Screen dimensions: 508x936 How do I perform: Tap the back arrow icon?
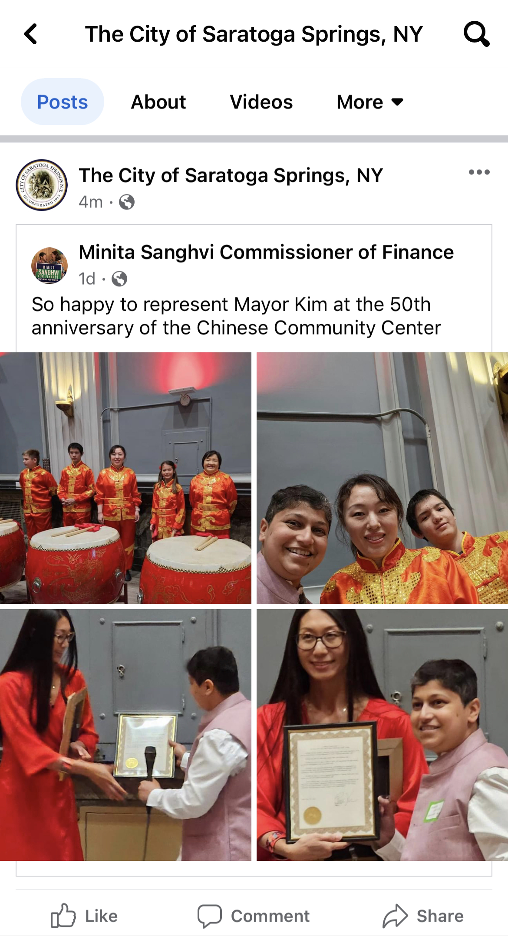pos(30,34)
